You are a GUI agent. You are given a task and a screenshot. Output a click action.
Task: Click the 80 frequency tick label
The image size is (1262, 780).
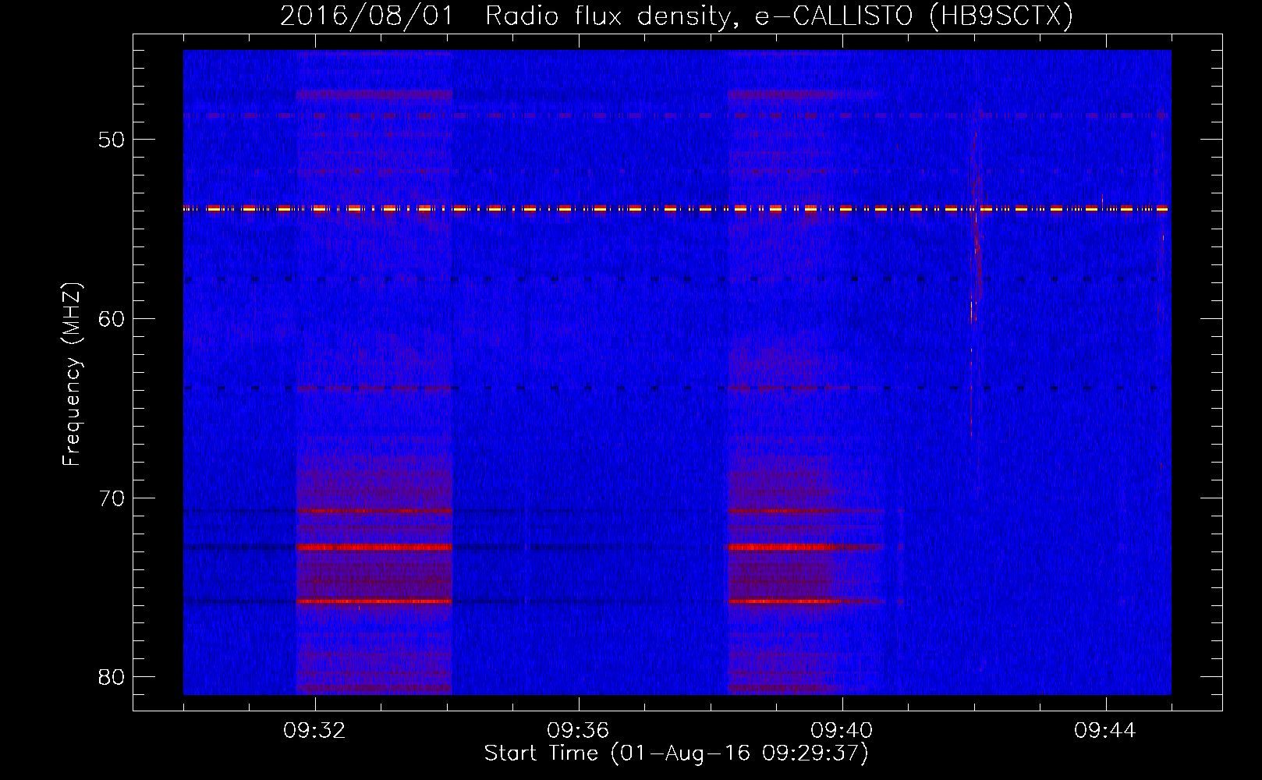pos(112,677)
